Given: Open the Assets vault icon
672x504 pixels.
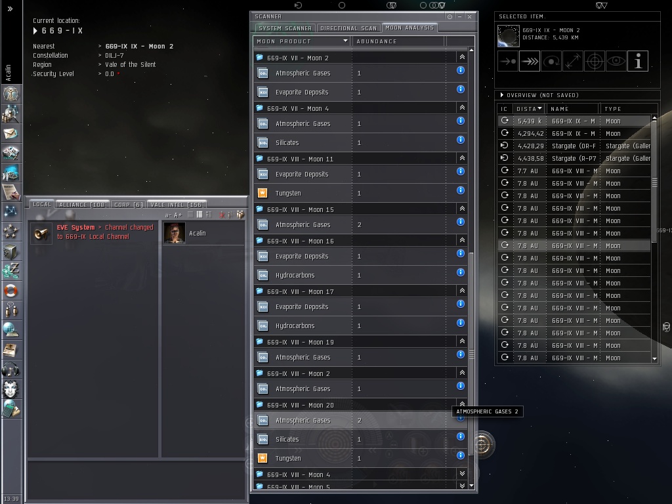Looking at the screenshot, I should (x=10, y=251).
